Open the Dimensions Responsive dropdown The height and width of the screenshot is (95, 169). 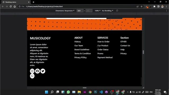coord(65,11)
